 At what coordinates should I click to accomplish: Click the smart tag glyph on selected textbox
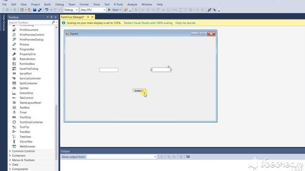tap(169, 67)
